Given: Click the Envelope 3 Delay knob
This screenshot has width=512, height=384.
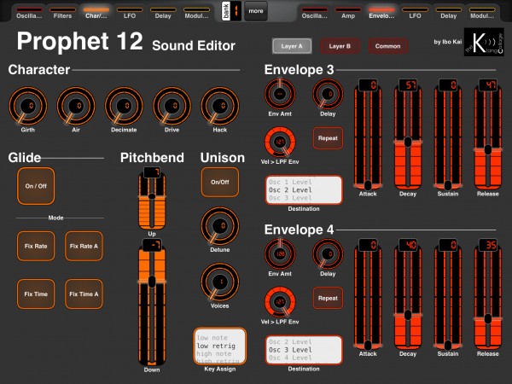Looking at the screenshot, I should pos(328,94).
